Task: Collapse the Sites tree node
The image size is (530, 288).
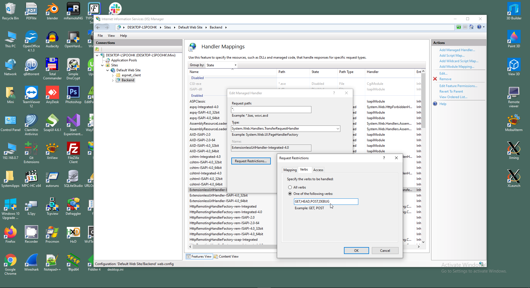Action: pyautogui.click(x=102, y=65)
